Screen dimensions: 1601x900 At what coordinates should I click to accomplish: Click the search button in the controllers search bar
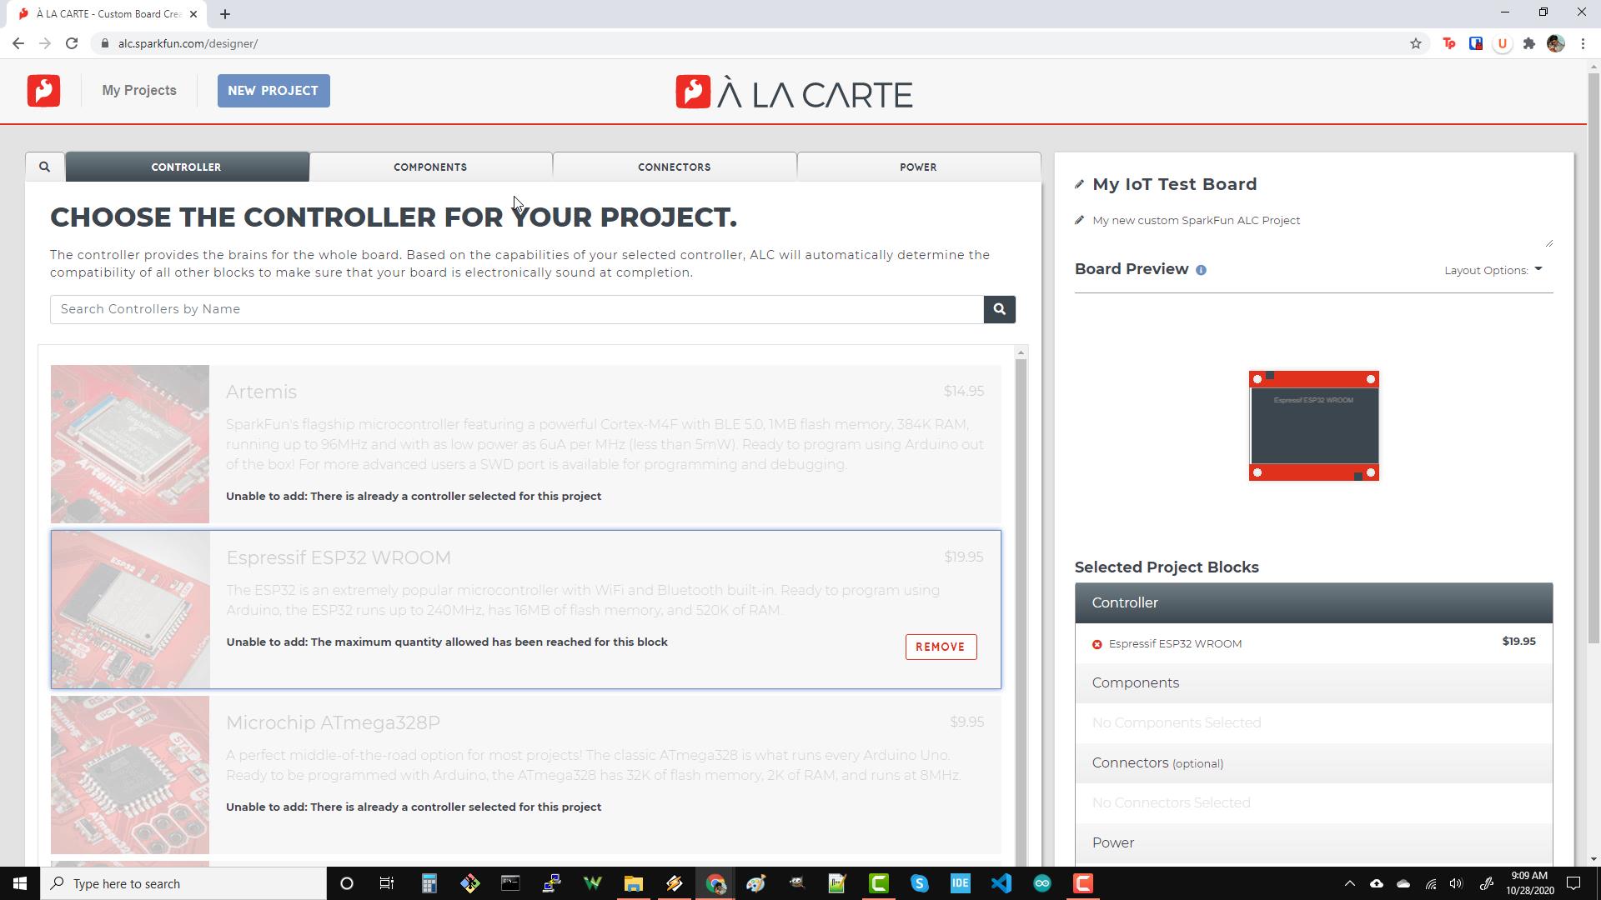998,309
